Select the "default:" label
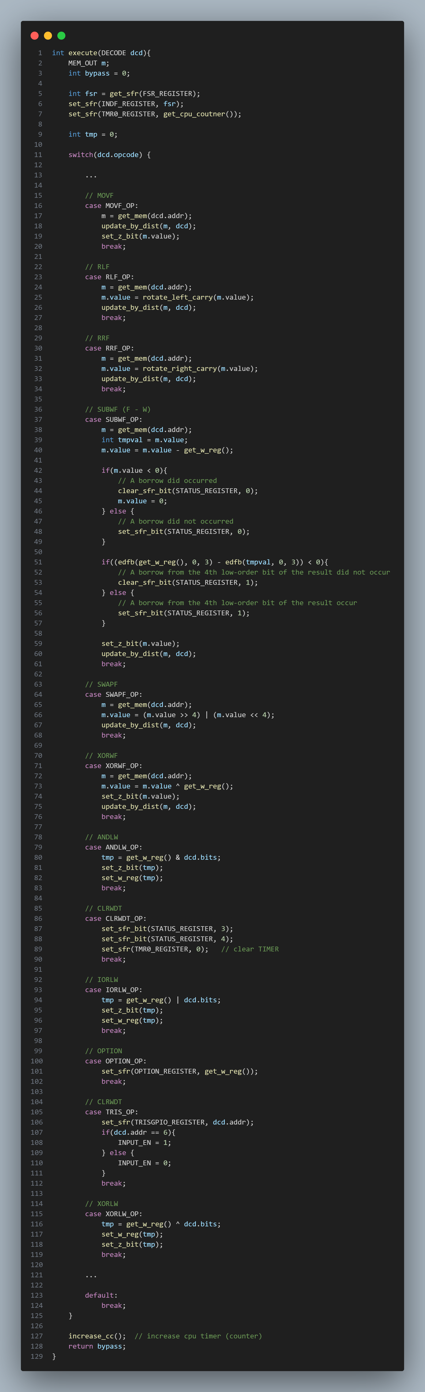The image size is (425, 1392). point(102,1295)
